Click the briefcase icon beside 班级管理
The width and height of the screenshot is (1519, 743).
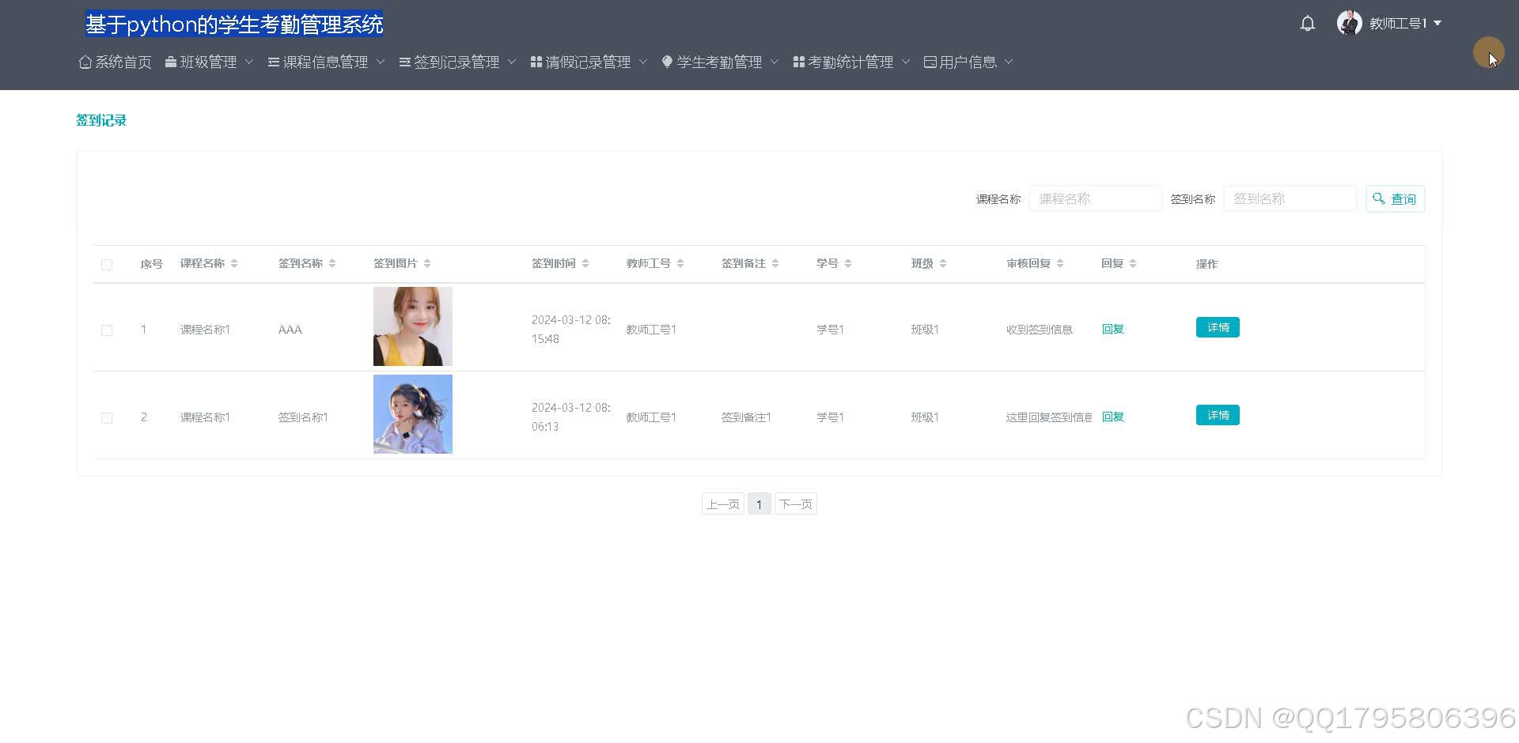click(x=171, y=62)
